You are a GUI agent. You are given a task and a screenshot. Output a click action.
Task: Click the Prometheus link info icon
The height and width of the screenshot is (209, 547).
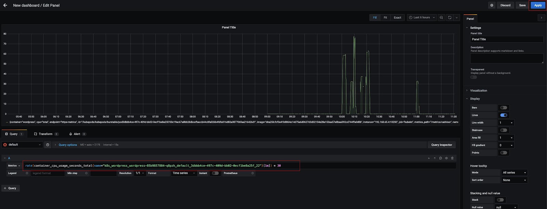[x=253, y=173]
